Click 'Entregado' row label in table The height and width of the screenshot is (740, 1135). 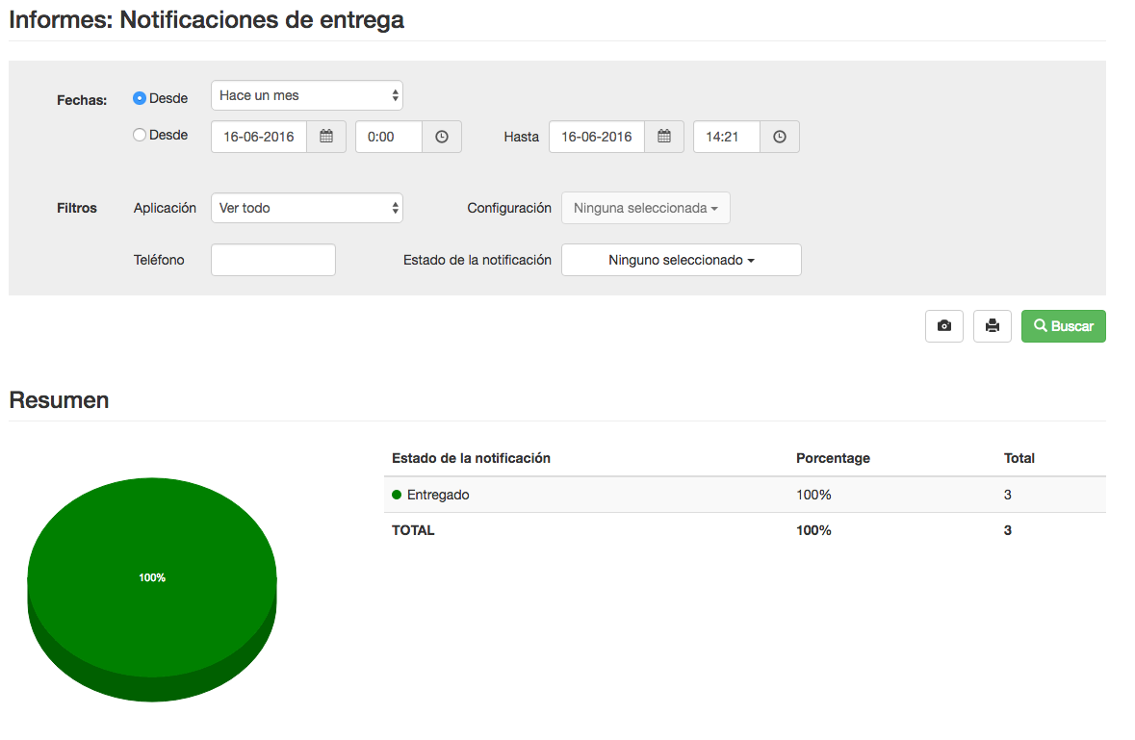[x=438, y=495]
